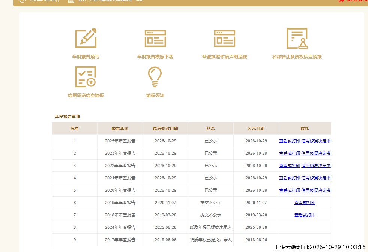
Task: Select the 名称转让及授权信息填报 stamp icon
Action: 297,39
